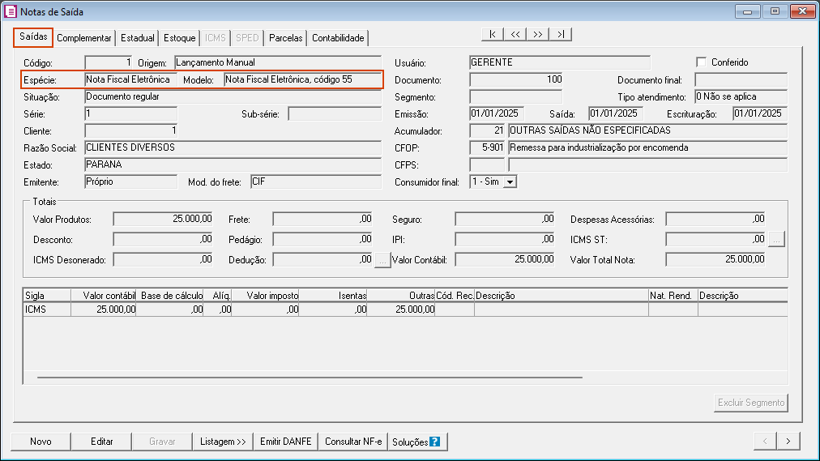This screenshot has width=820, height=461.
Task: Toggle the Conferido checkbox
Action: pos(702,62)
